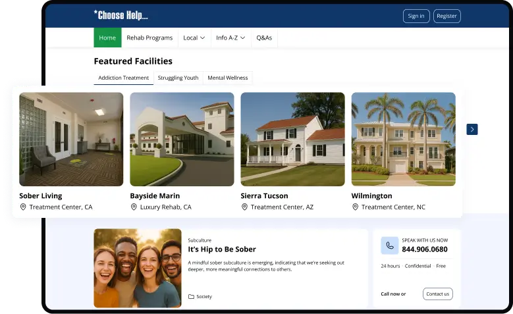The image size is (513, 314).
Task: Switch to the Struggling Youth tab
Action: [178, 78]
